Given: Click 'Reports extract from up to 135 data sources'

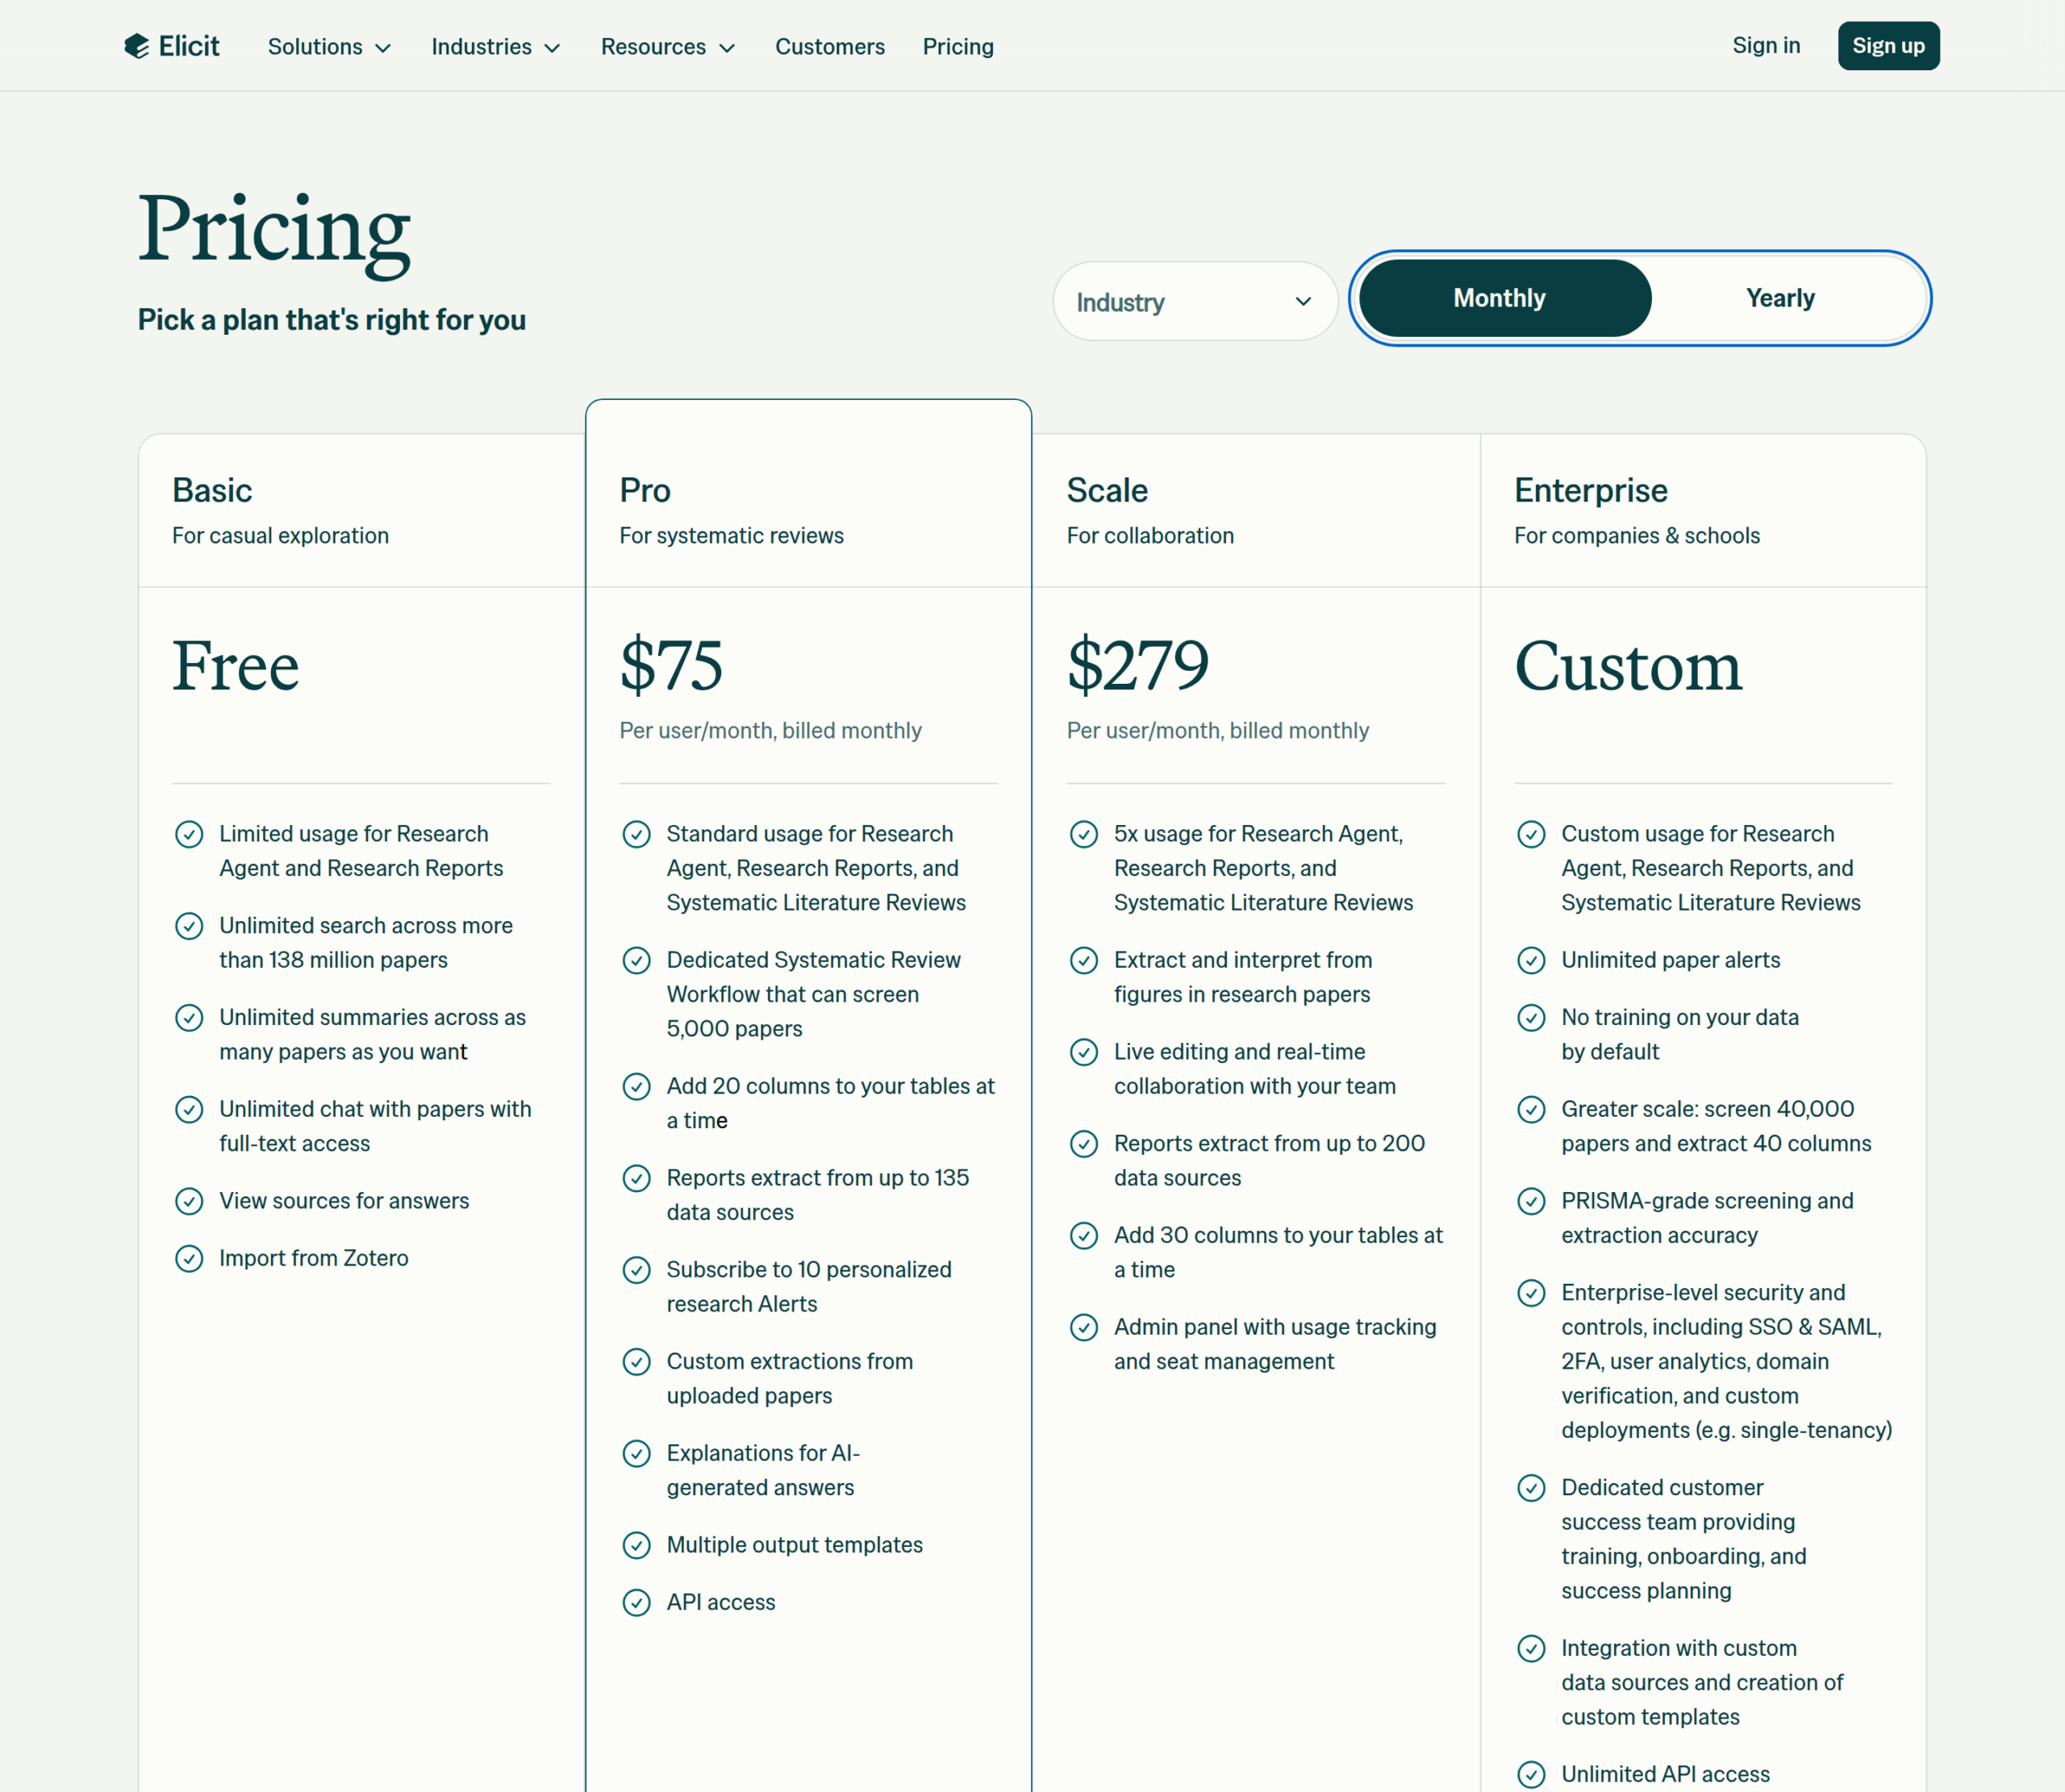Looking at the screenshot, I should tap(817, 1195).
